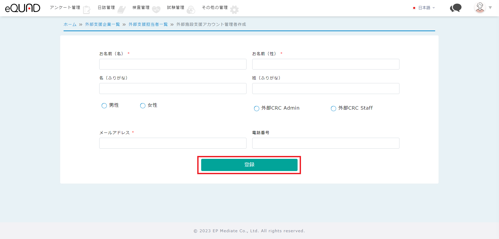The width and height of the screenshot is (499, 239).
Task: Go to 外部支援企業一覧 breadcrumb link
Action: 102,24
